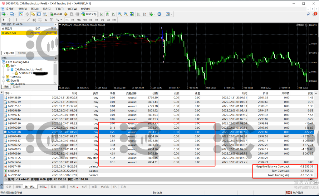Click the zoom in magnifier icon
The height and width of the screenshot is (196, 319).
point(120,14)
